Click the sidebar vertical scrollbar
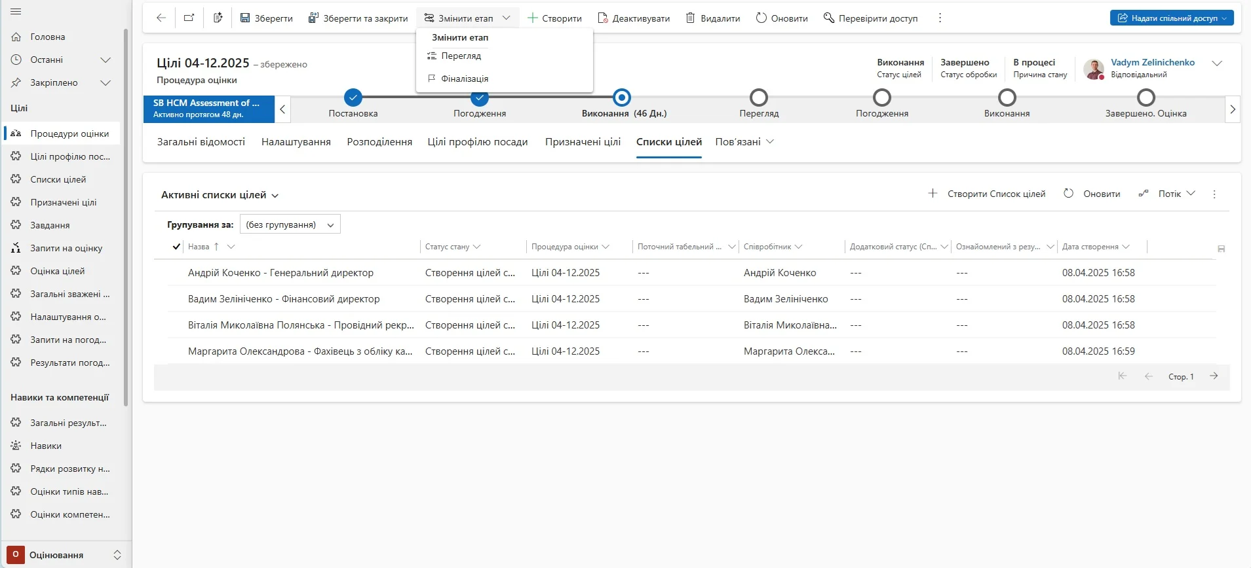 tap(125, 216)
